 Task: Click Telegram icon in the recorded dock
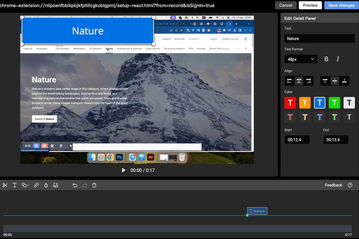pyautogui.click(x=132, y=157)
